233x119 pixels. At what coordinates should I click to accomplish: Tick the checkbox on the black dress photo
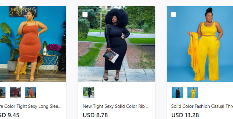pos(85,15)
